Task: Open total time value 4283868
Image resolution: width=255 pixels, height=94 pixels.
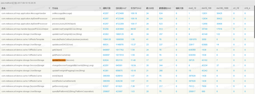Action: coord(119,29)
